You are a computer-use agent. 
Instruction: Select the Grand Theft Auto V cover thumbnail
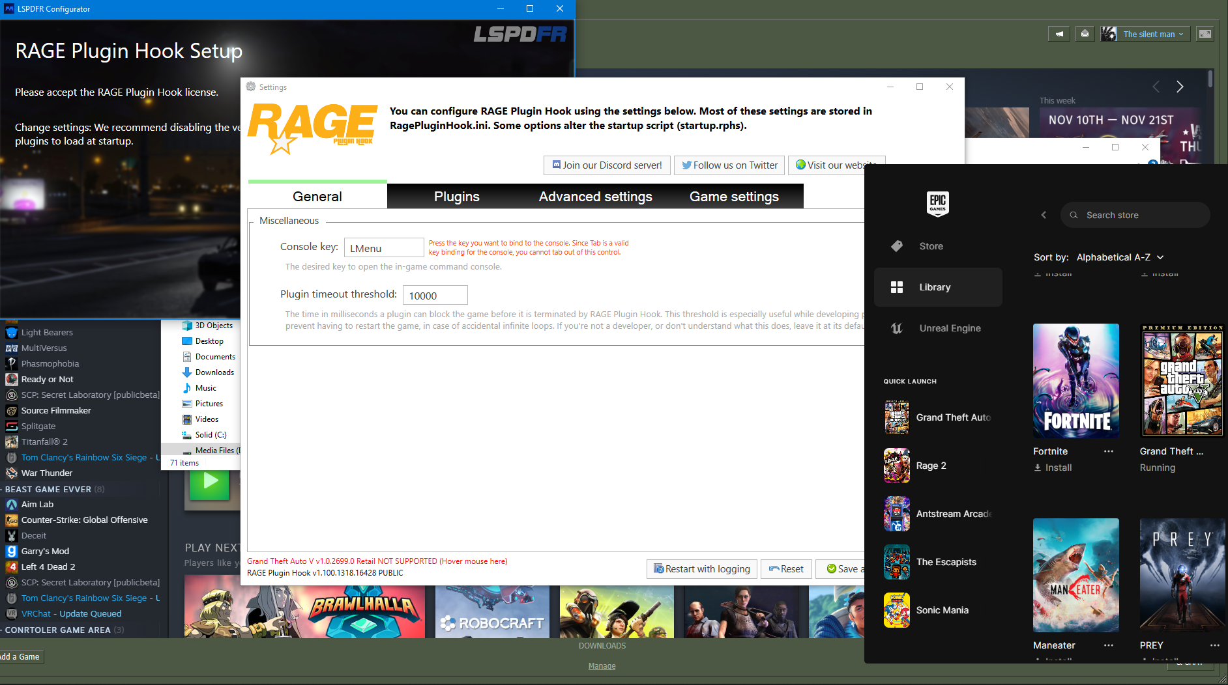pos(1182,381)
